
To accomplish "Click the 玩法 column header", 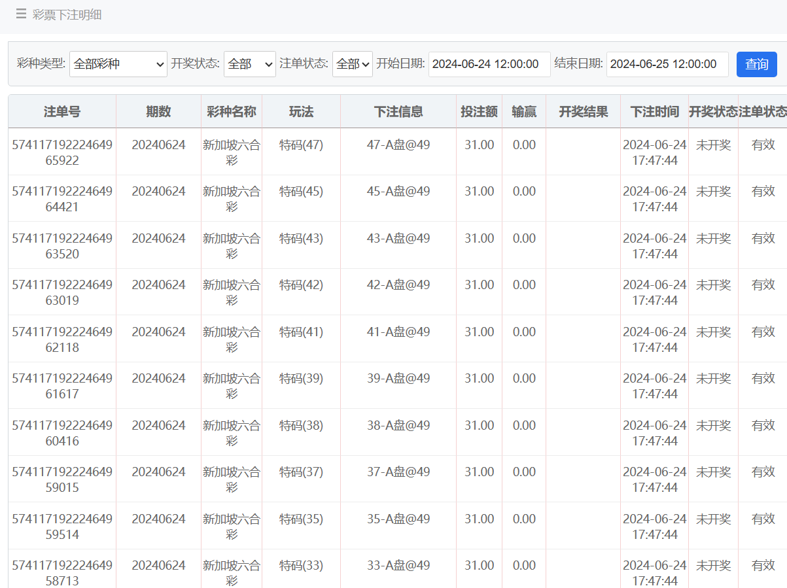I will tap(301, 112).
